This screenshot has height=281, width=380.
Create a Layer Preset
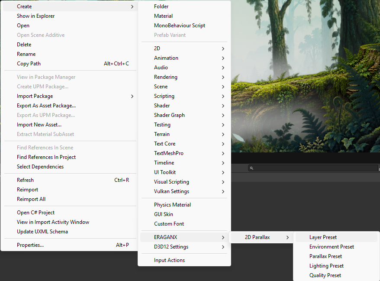336,237
